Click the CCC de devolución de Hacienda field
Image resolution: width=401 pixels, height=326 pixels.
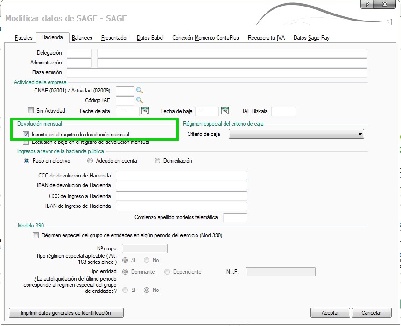pos(182,176)
